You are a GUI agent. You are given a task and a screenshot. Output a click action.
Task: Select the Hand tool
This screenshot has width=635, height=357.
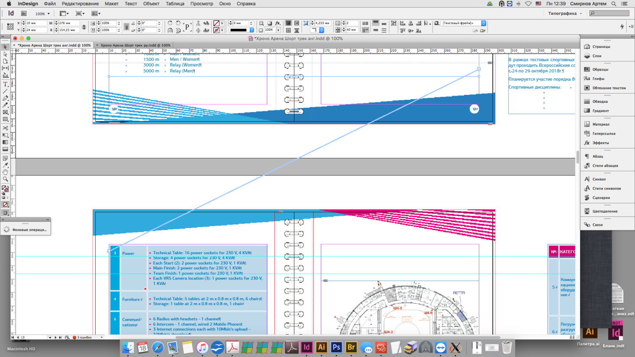pyautogui.click(x=6, y=172)
